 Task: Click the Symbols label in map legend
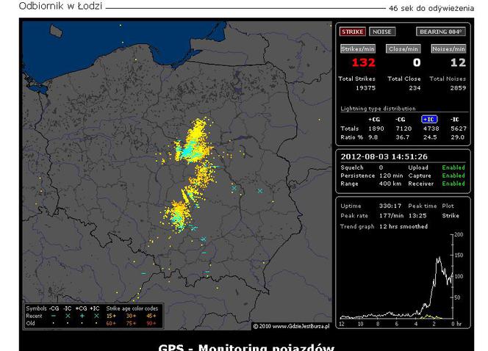[x=36, y=308]
